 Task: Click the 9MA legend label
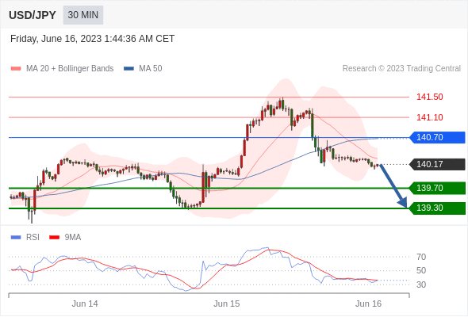coord(73,238)
